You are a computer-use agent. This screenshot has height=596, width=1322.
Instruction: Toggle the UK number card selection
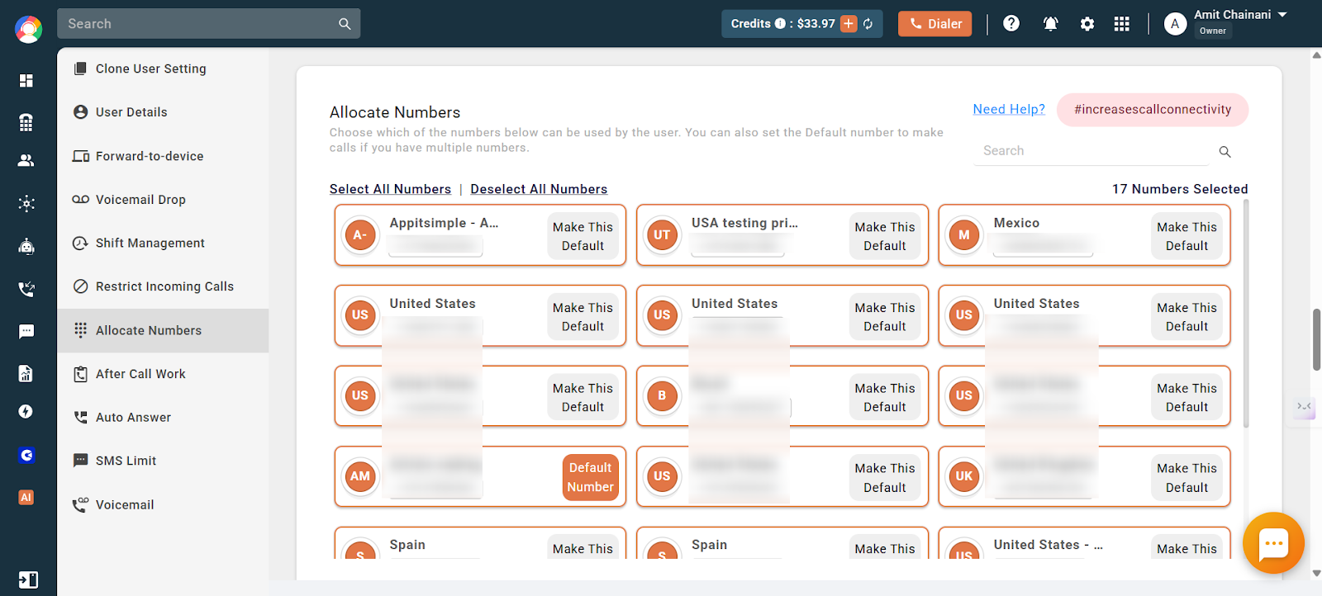[x=1084, y=476]
